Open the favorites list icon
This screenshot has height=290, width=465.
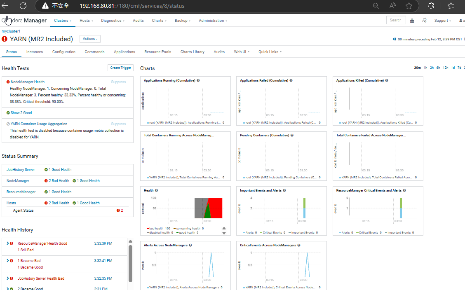[451, 6]
